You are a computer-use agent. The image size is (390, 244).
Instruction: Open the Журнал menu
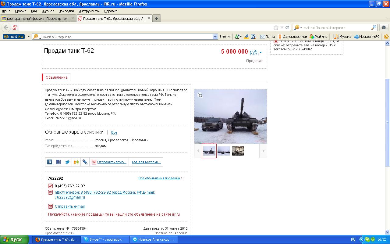point(48,11)
